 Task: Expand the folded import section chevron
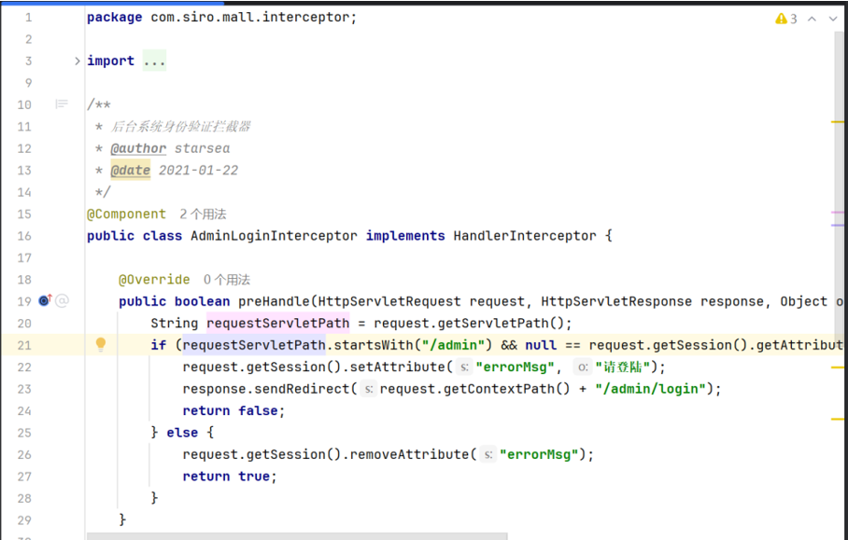point(78,61)
